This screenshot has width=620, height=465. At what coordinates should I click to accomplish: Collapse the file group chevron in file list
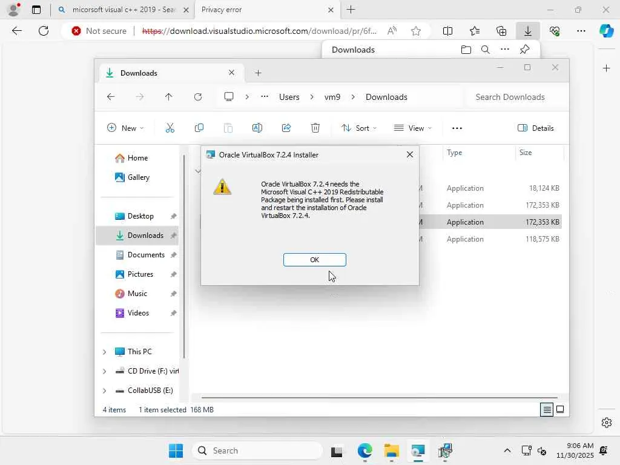pos(198,171)
